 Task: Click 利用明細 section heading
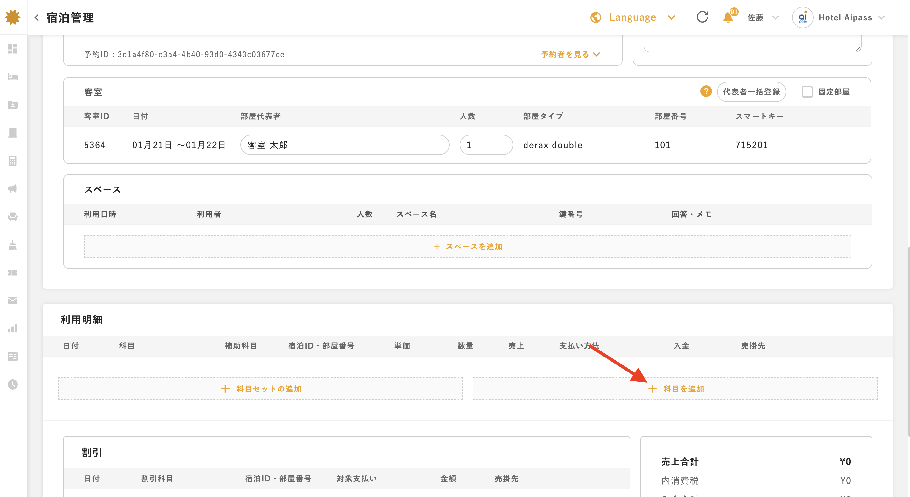[81, 320]
